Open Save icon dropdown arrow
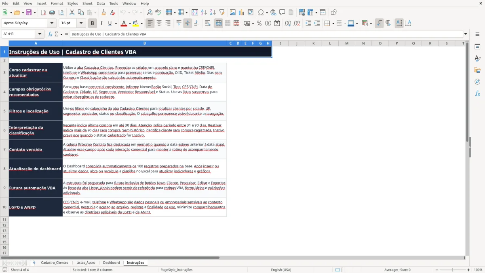This screenshot has width=485, height=273. click(34, 13)
